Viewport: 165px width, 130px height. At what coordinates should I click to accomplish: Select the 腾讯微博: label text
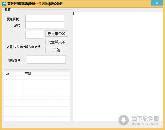pos(14,19)
